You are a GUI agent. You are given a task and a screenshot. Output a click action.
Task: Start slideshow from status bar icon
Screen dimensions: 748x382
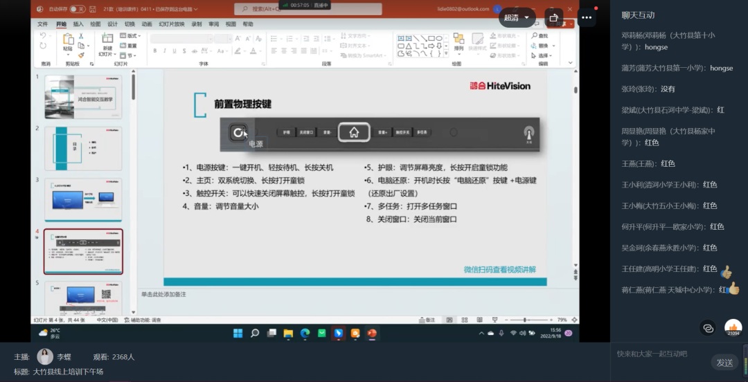coord(495,320)
